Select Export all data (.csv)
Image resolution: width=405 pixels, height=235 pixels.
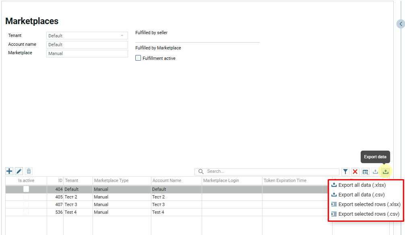(361, 195)
